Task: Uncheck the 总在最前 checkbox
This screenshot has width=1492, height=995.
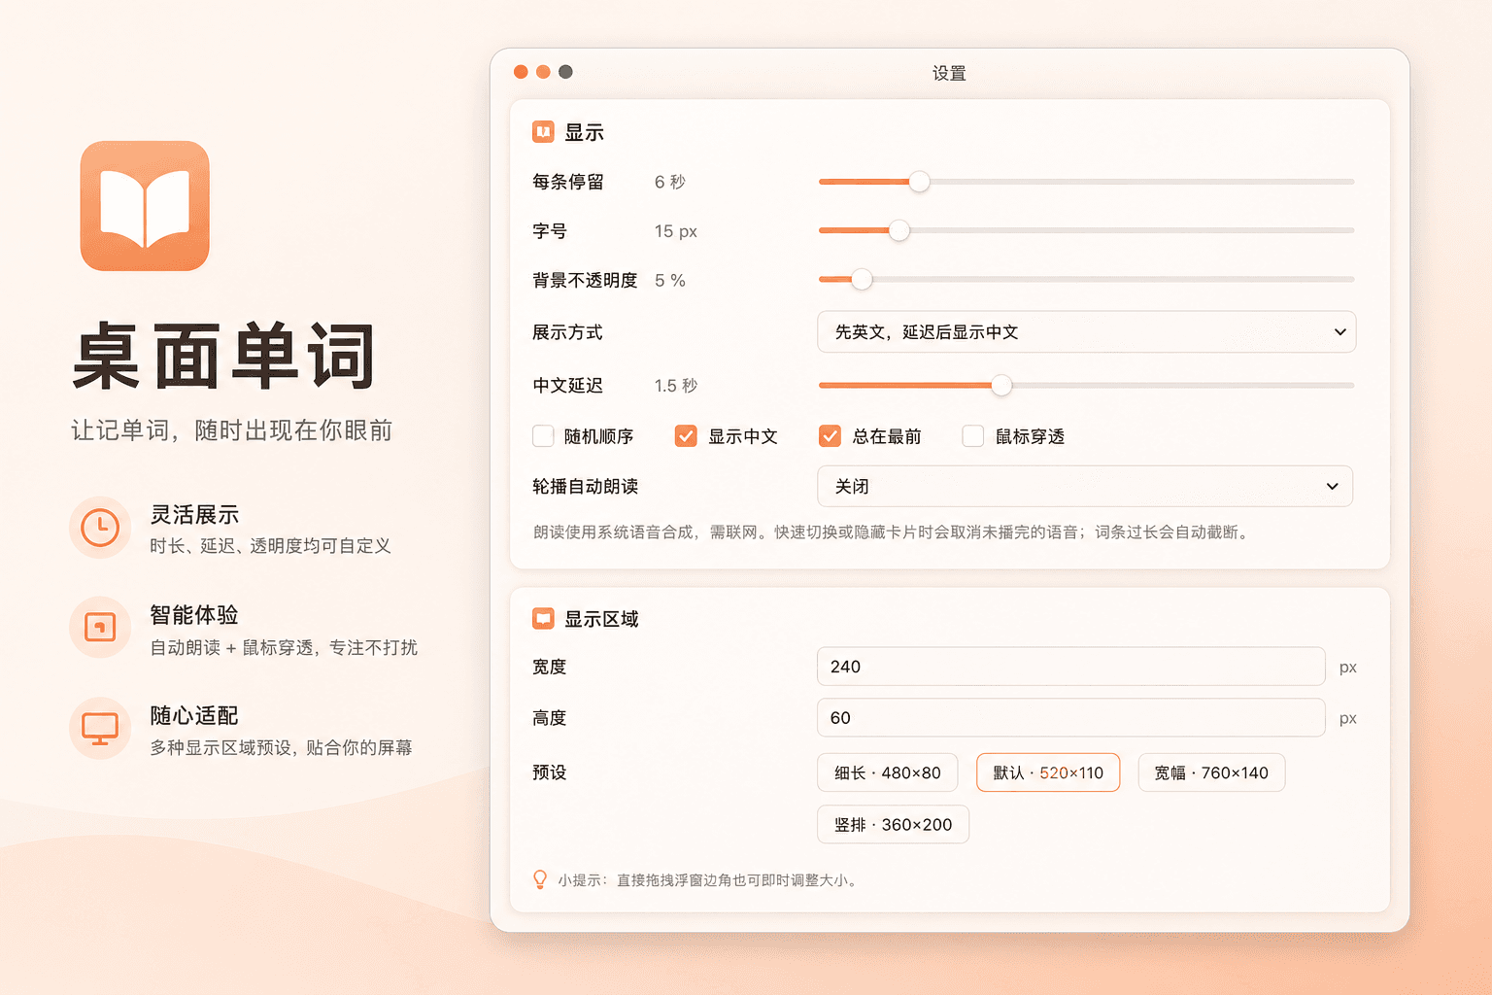Action: pyautogui.click(x=830, y=436)
